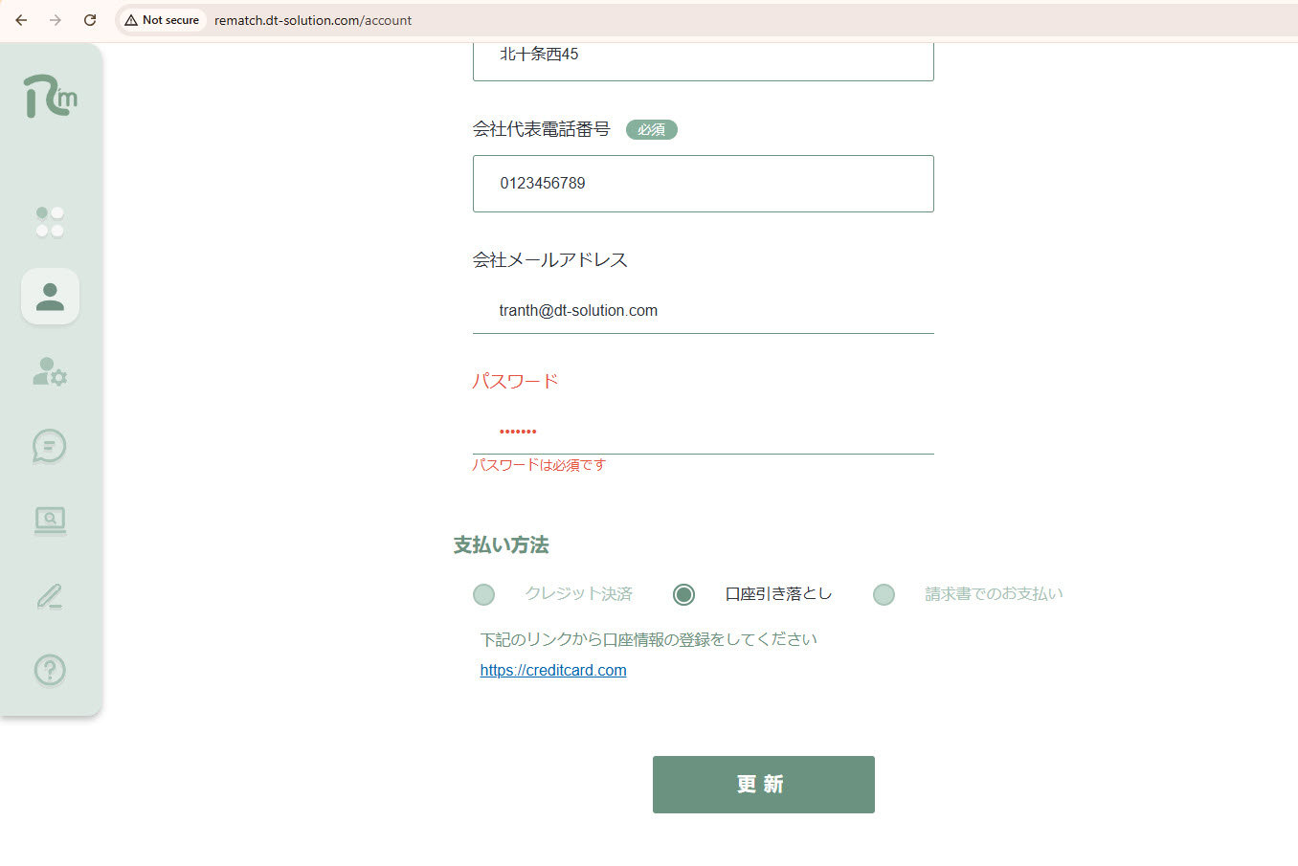Click the Not secure site warning

click(x=162, y=20)
